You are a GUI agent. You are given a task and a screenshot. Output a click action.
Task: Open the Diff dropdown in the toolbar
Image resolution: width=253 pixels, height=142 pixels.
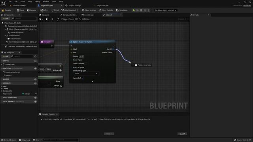tap(44, 10)
